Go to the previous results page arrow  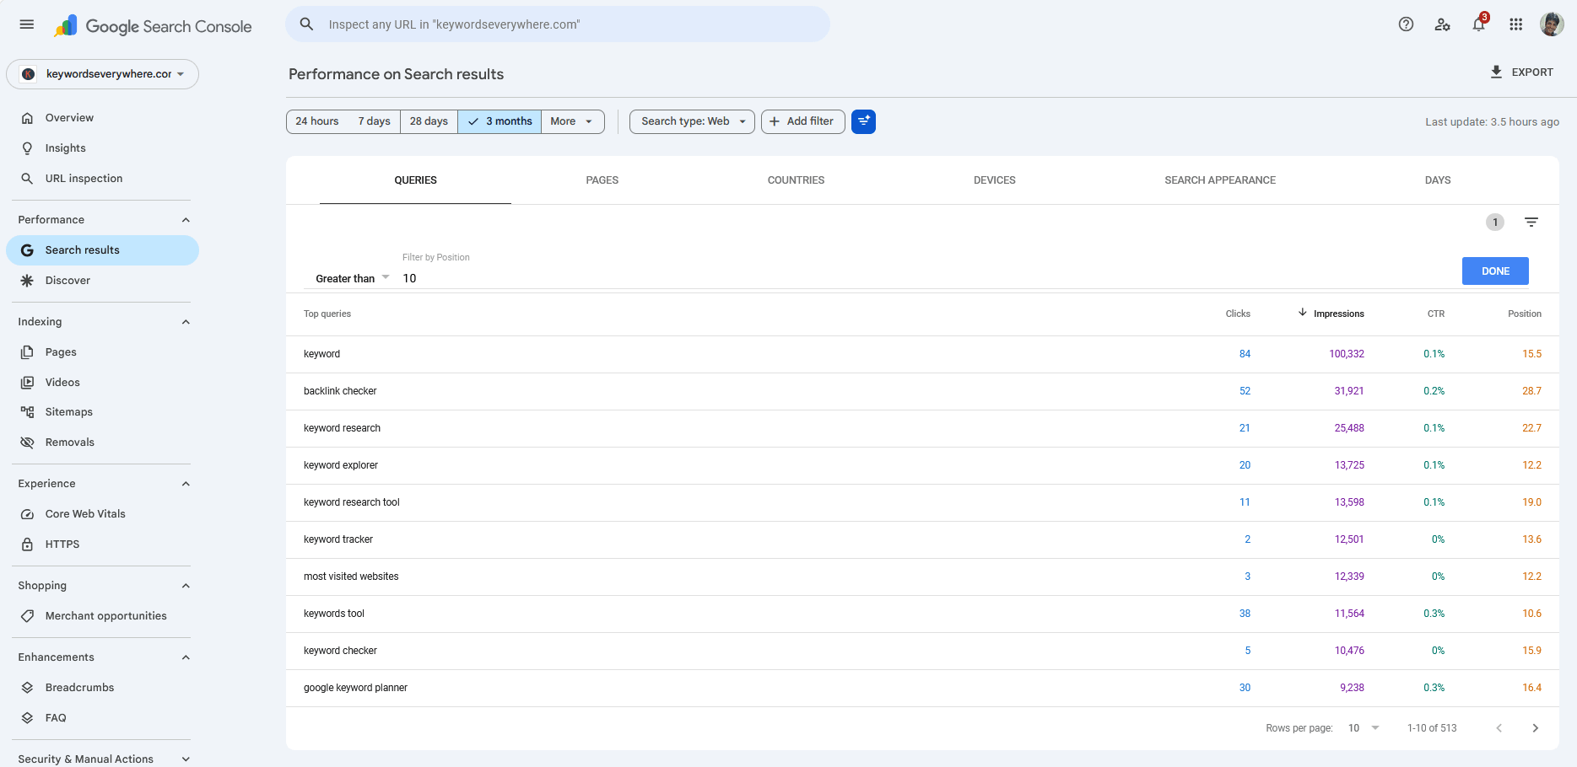[1499, 728]
